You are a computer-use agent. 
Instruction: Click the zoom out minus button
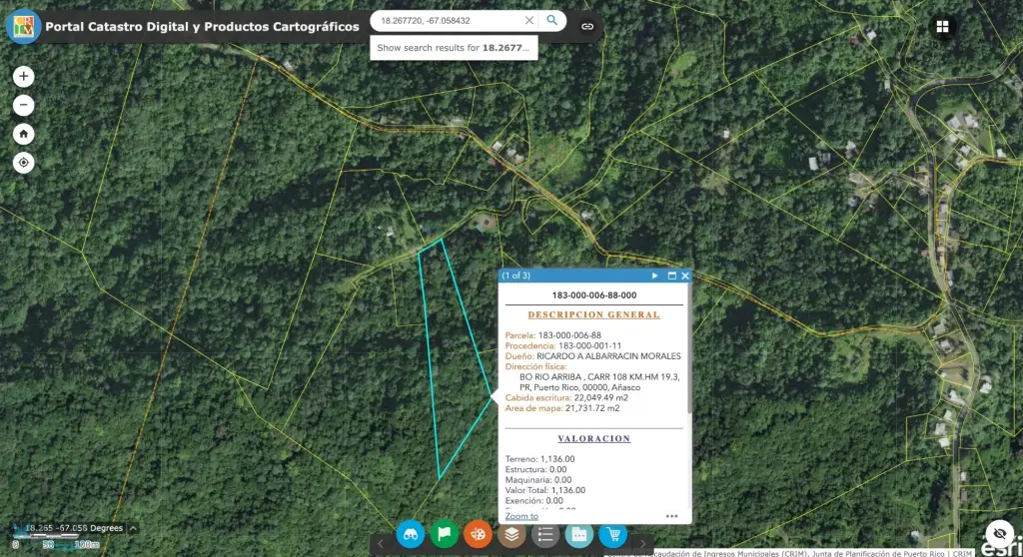24,105
